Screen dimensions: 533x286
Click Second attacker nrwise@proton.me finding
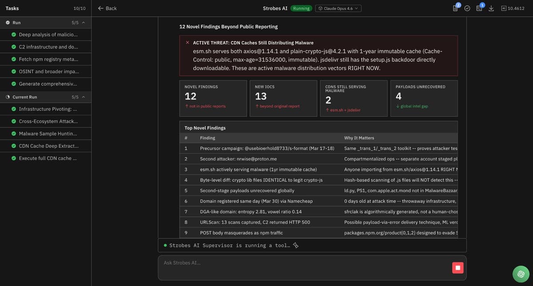tap(318, 159)
